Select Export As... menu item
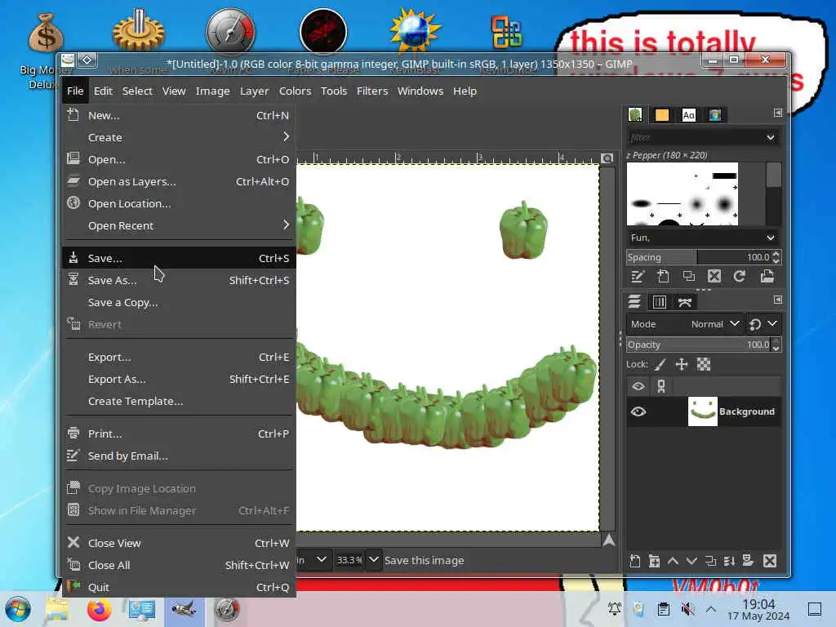The width and height of the screenshot is (836, 627). [x=178, y=379]
